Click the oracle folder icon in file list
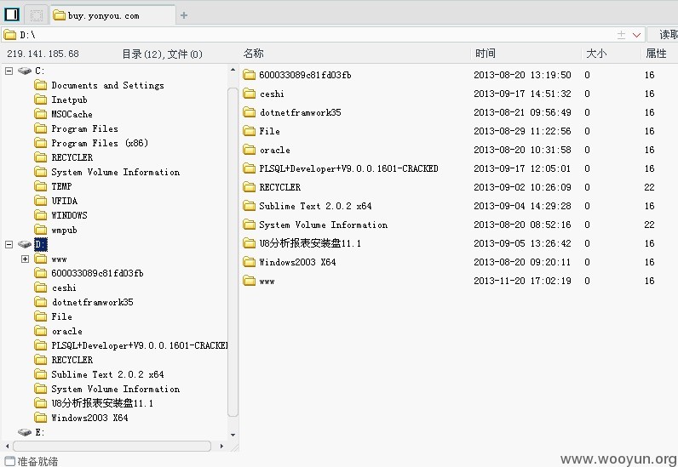The width and height of the screenshot is (678, 467). click(249, 150)
